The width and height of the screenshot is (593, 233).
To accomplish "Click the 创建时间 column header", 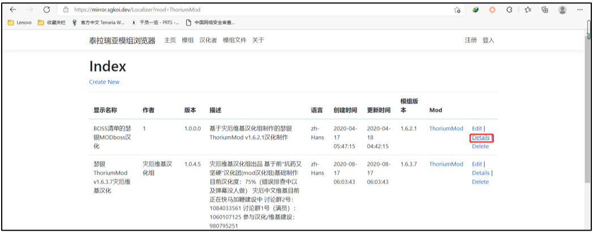I will [x=345, y=111].
